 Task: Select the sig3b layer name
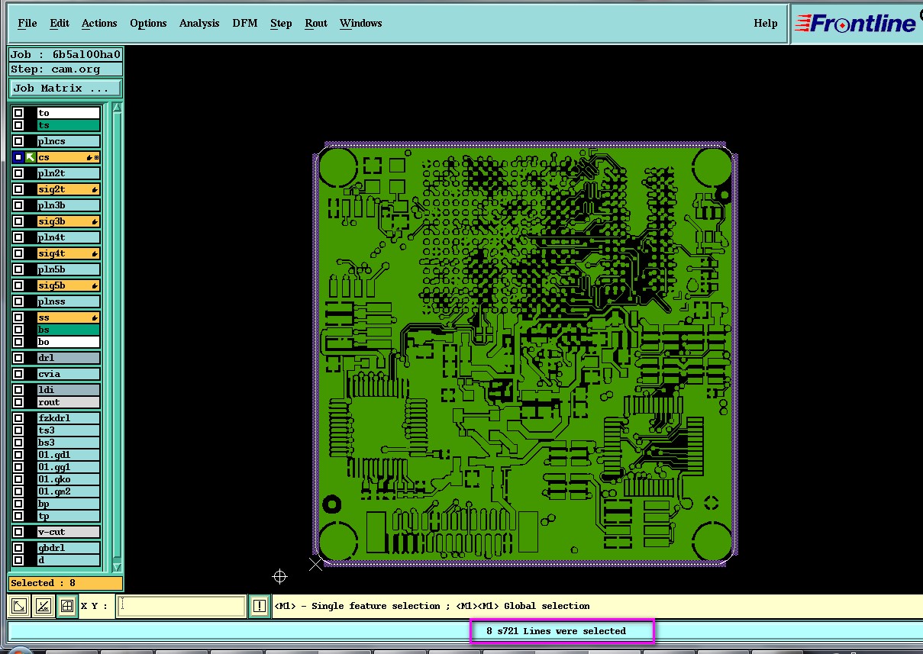click(69, 221)
